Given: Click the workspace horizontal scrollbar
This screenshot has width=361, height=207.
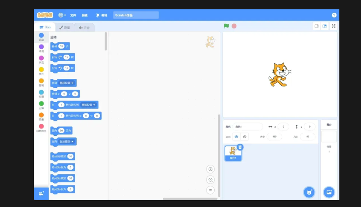Looking at the screenshot, I should pyautogui.click(x=190, y=199).
